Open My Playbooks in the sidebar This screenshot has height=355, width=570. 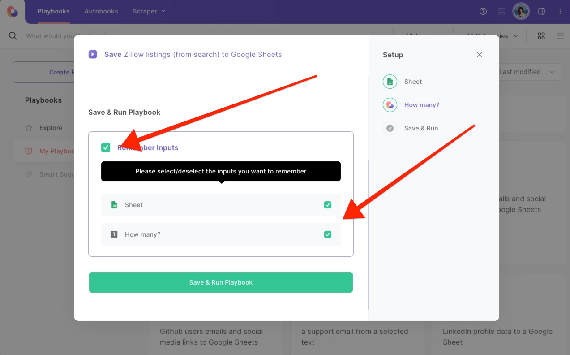pos(44,151)
